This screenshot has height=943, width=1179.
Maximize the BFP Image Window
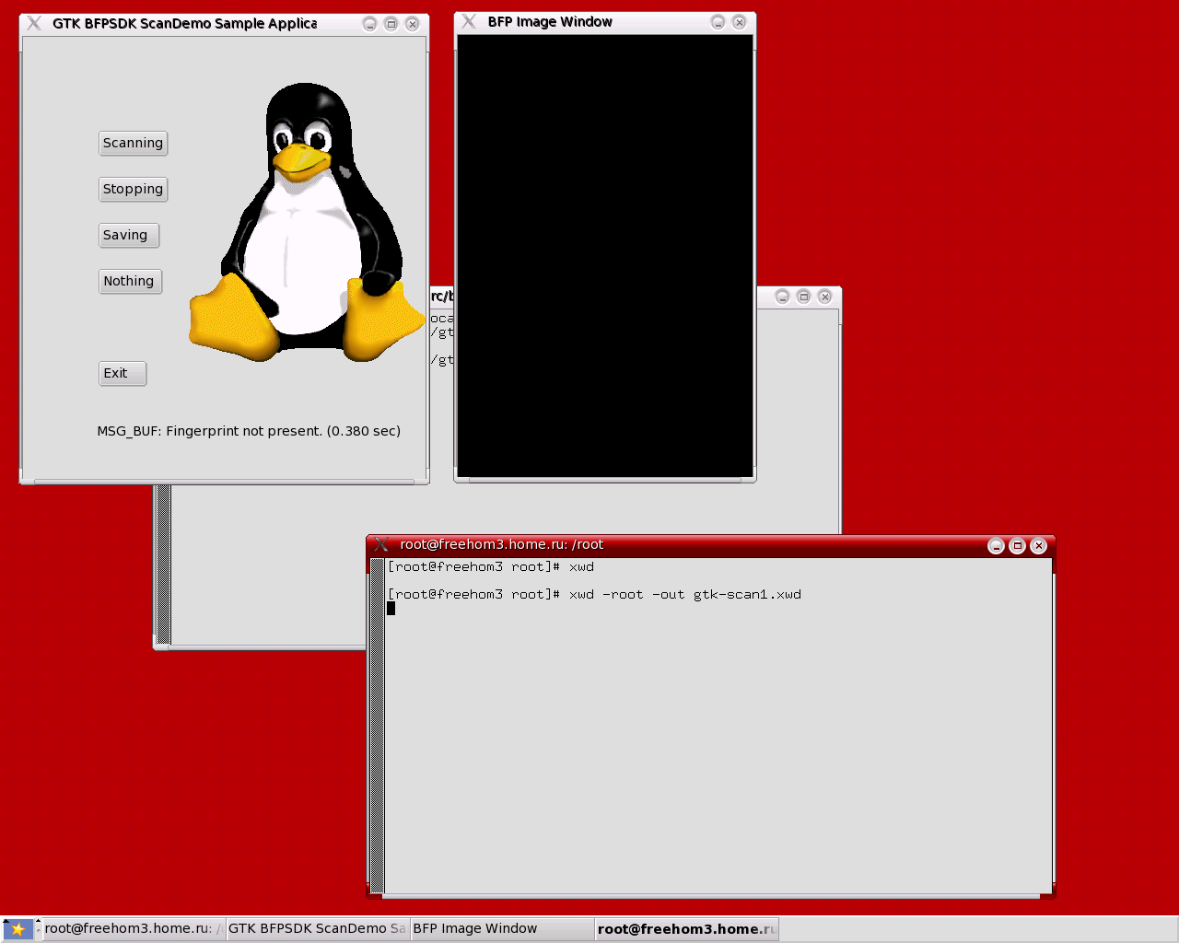point(718,22)
